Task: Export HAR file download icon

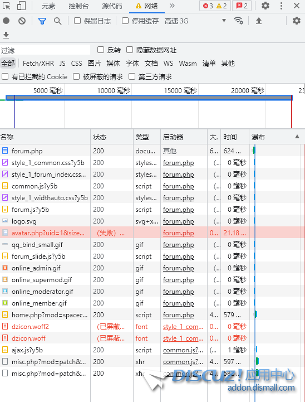Action: (x=6, y=35)
